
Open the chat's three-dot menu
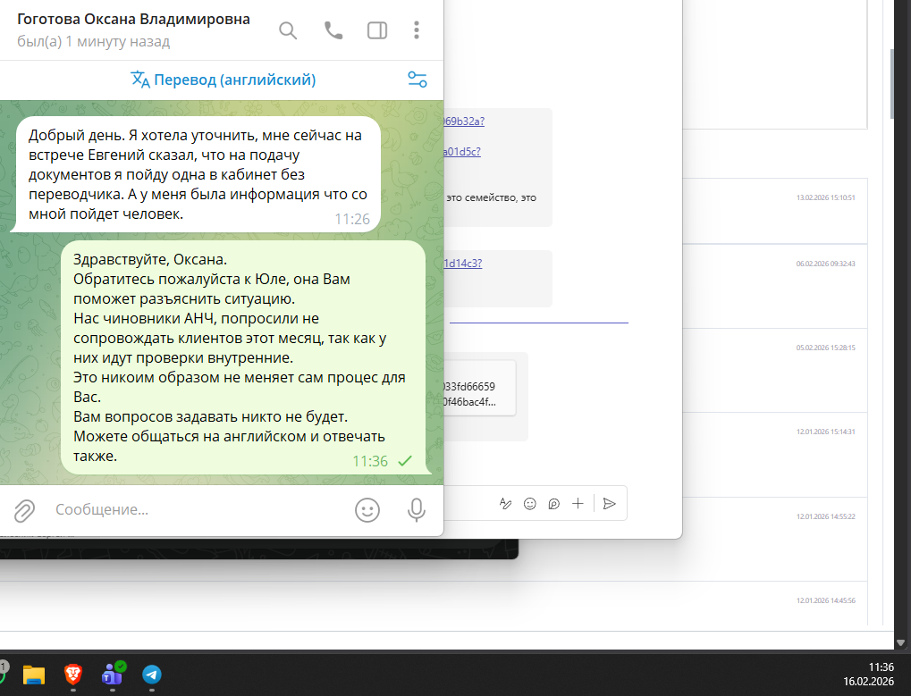[417, 30]
